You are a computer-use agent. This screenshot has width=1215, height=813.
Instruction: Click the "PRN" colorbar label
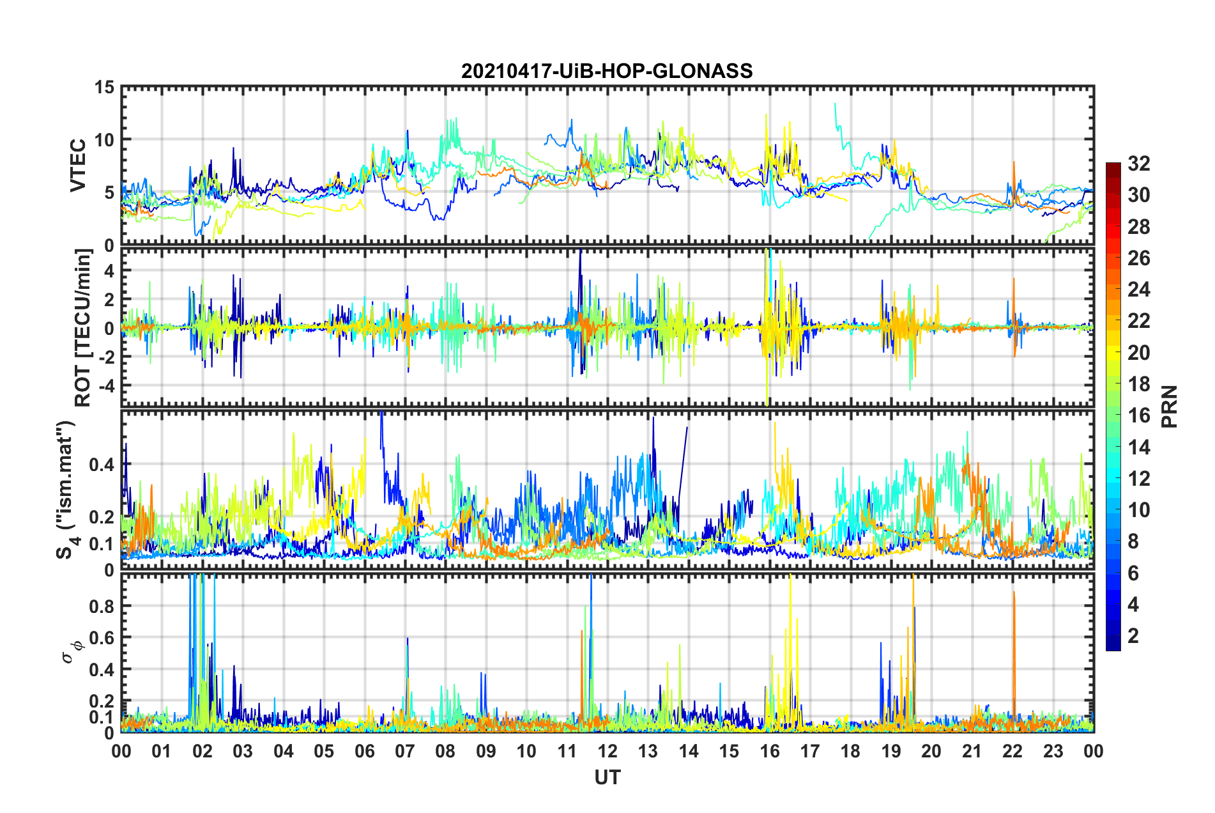(1169, 407)
